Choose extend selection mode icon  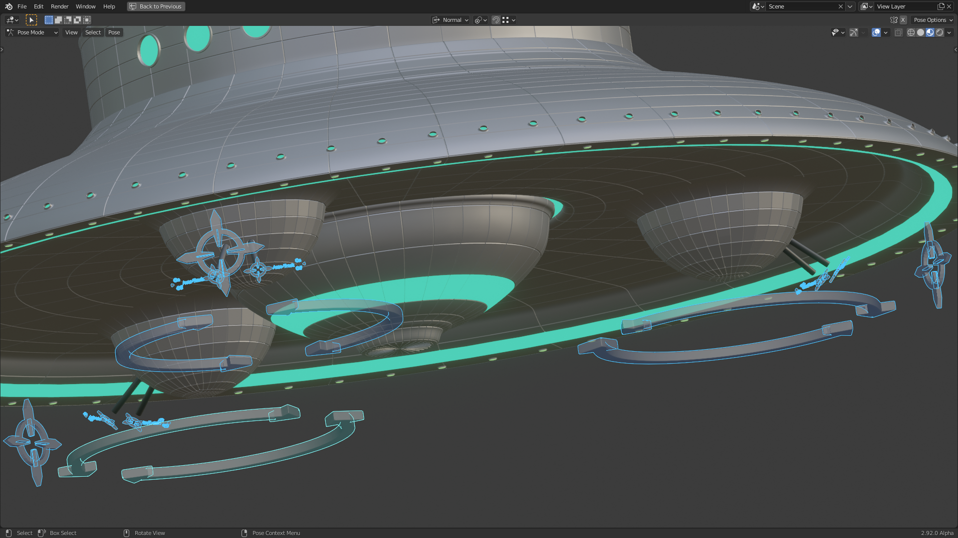(58, 20)
